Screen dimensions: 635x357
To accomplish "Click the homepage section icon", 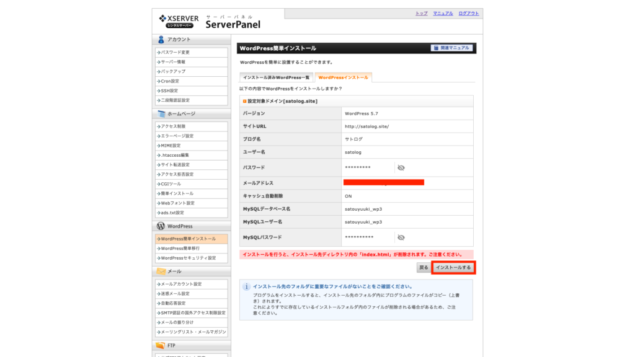I will tap(161, 114).
